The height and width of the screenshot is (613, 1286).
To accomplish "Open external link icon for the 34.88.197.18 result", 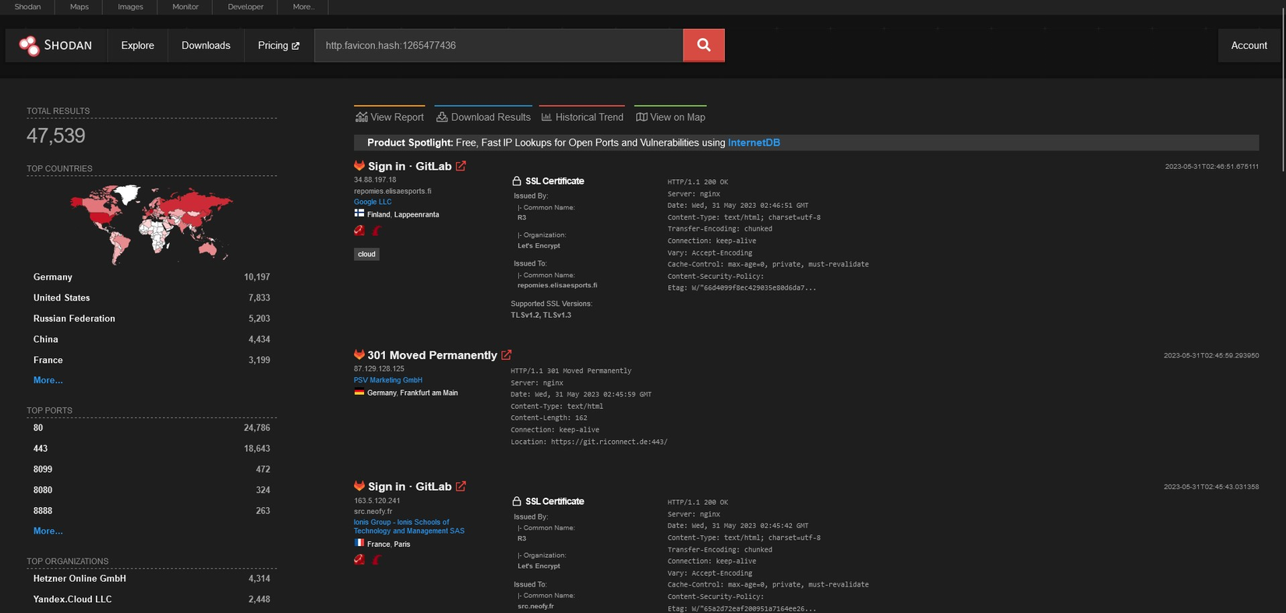I will coord(461,166).
